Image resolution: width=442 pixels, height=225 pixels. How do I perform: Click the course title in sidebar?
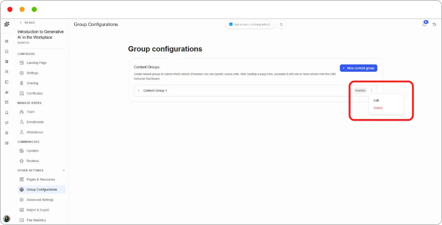40,34
